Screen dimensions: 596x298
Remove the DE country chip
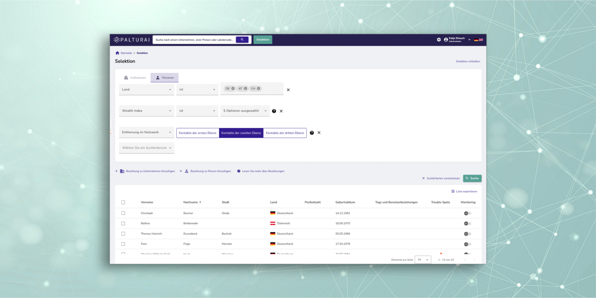pos(233,89)
